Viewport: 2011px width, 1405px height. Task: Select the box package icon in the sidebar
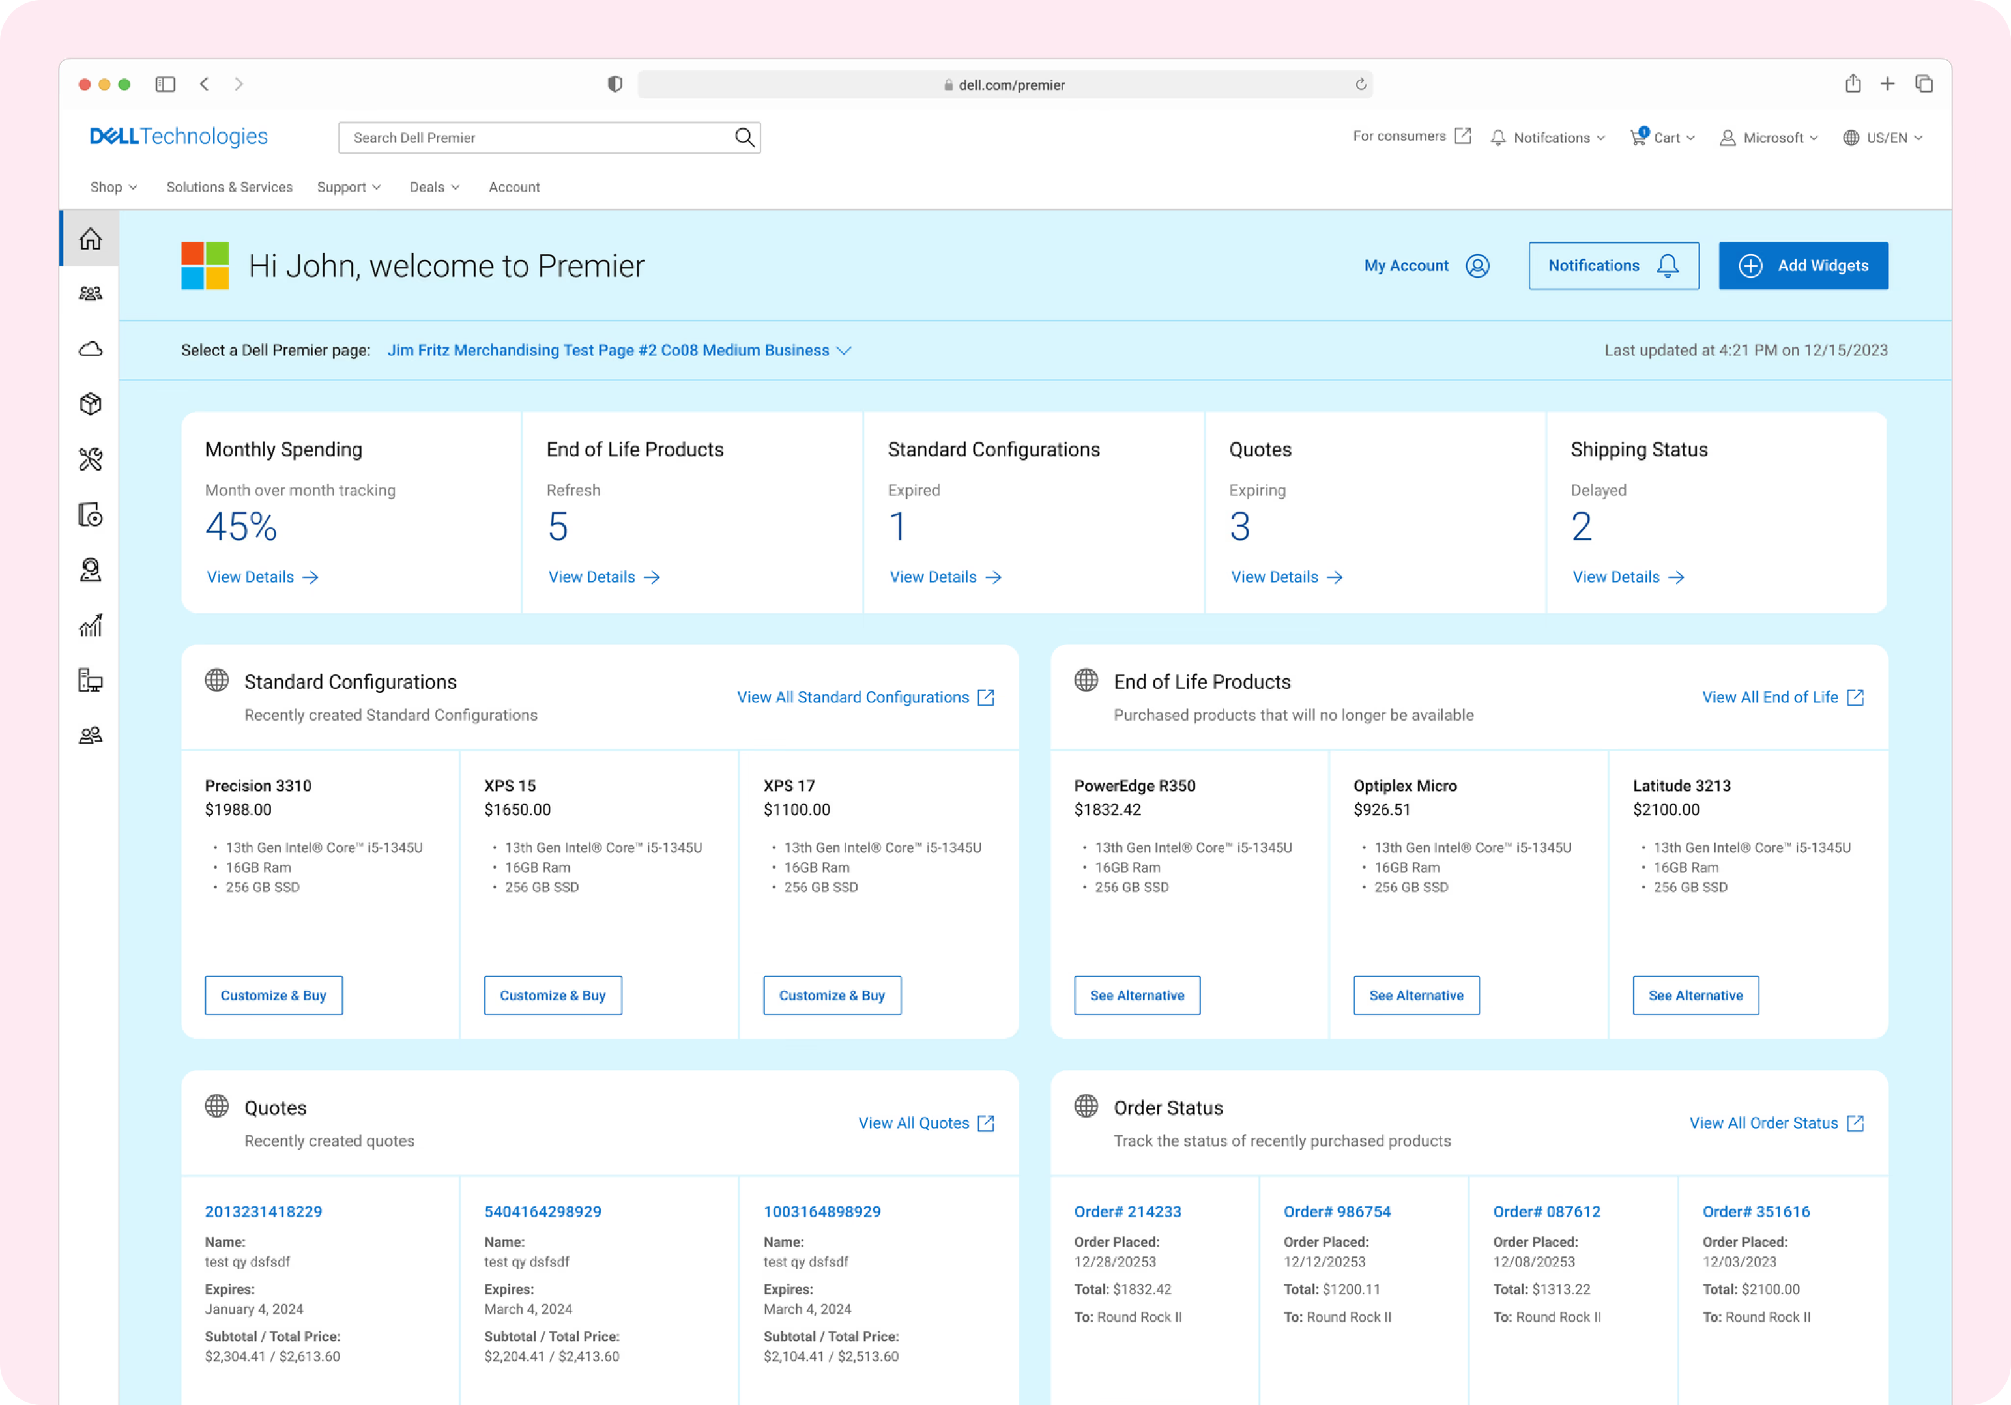[x=90, y=404]
